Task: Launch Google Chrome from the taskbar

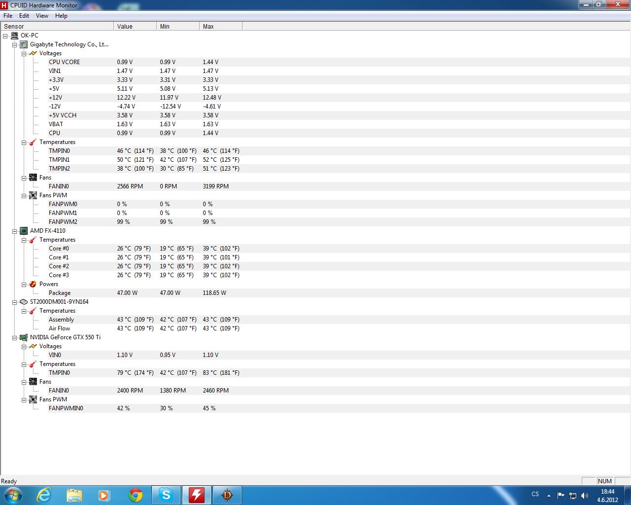Action: point(136,495)
